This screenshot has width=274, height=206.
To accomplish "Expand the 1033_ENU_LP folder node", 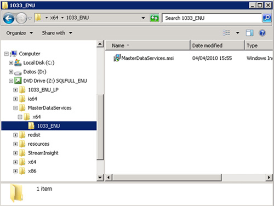I will [x=15, y=90].
